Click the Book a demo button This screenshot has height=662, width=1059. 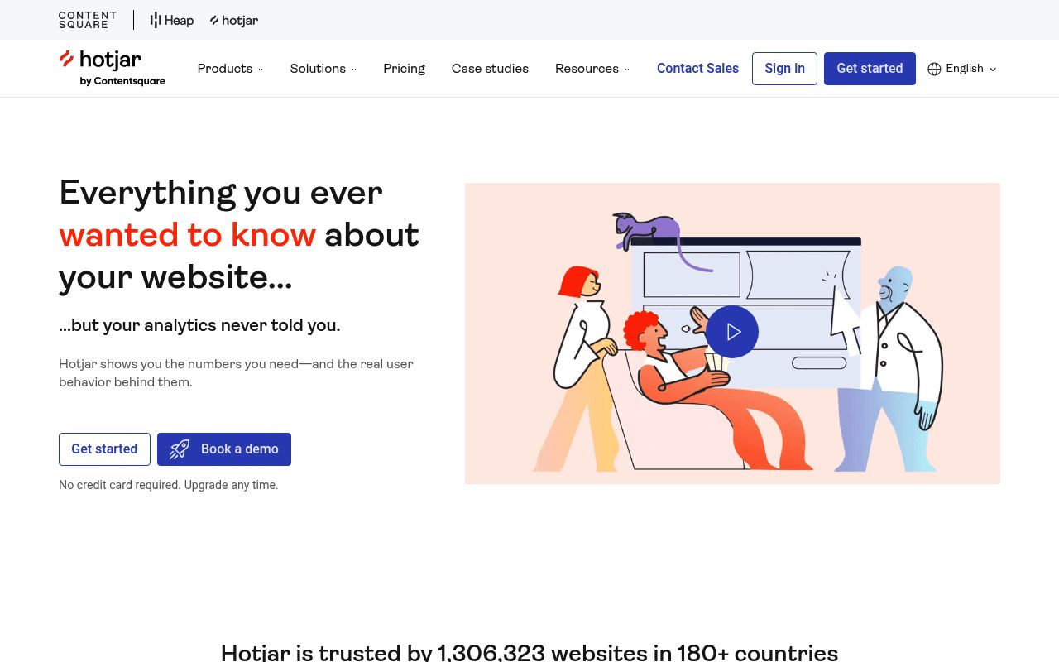(224, 449)
